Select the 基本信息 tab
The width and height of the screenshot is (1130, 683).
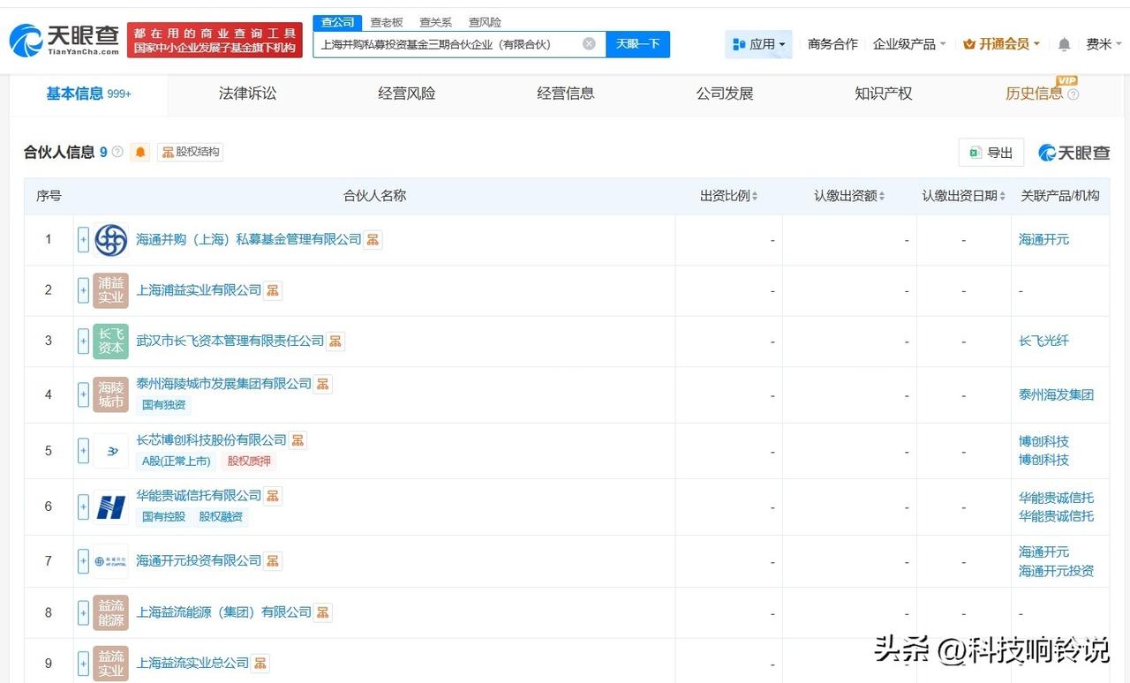coord(89,94)
